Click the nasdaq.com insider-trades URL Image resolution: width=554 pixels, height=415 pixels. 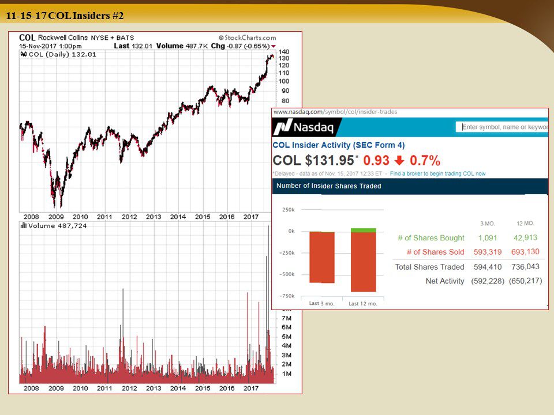[x=335, y=112]
